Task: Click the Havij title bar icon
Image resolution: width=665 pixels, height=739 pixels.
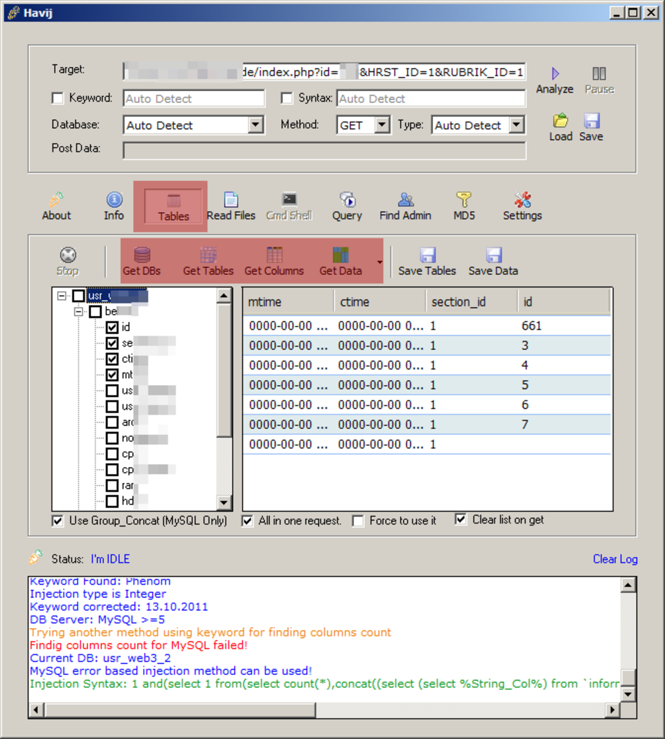Action: (13, 13)
